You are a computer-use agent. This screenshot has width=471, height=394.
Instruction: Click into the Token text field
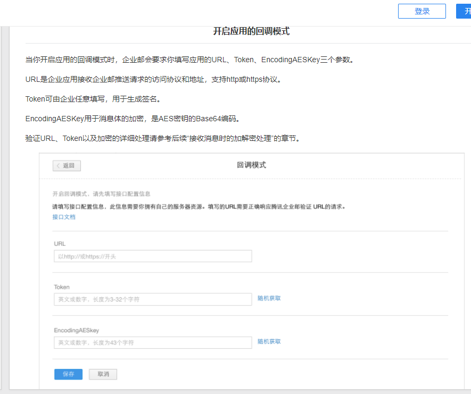click(x=152, y=299)
